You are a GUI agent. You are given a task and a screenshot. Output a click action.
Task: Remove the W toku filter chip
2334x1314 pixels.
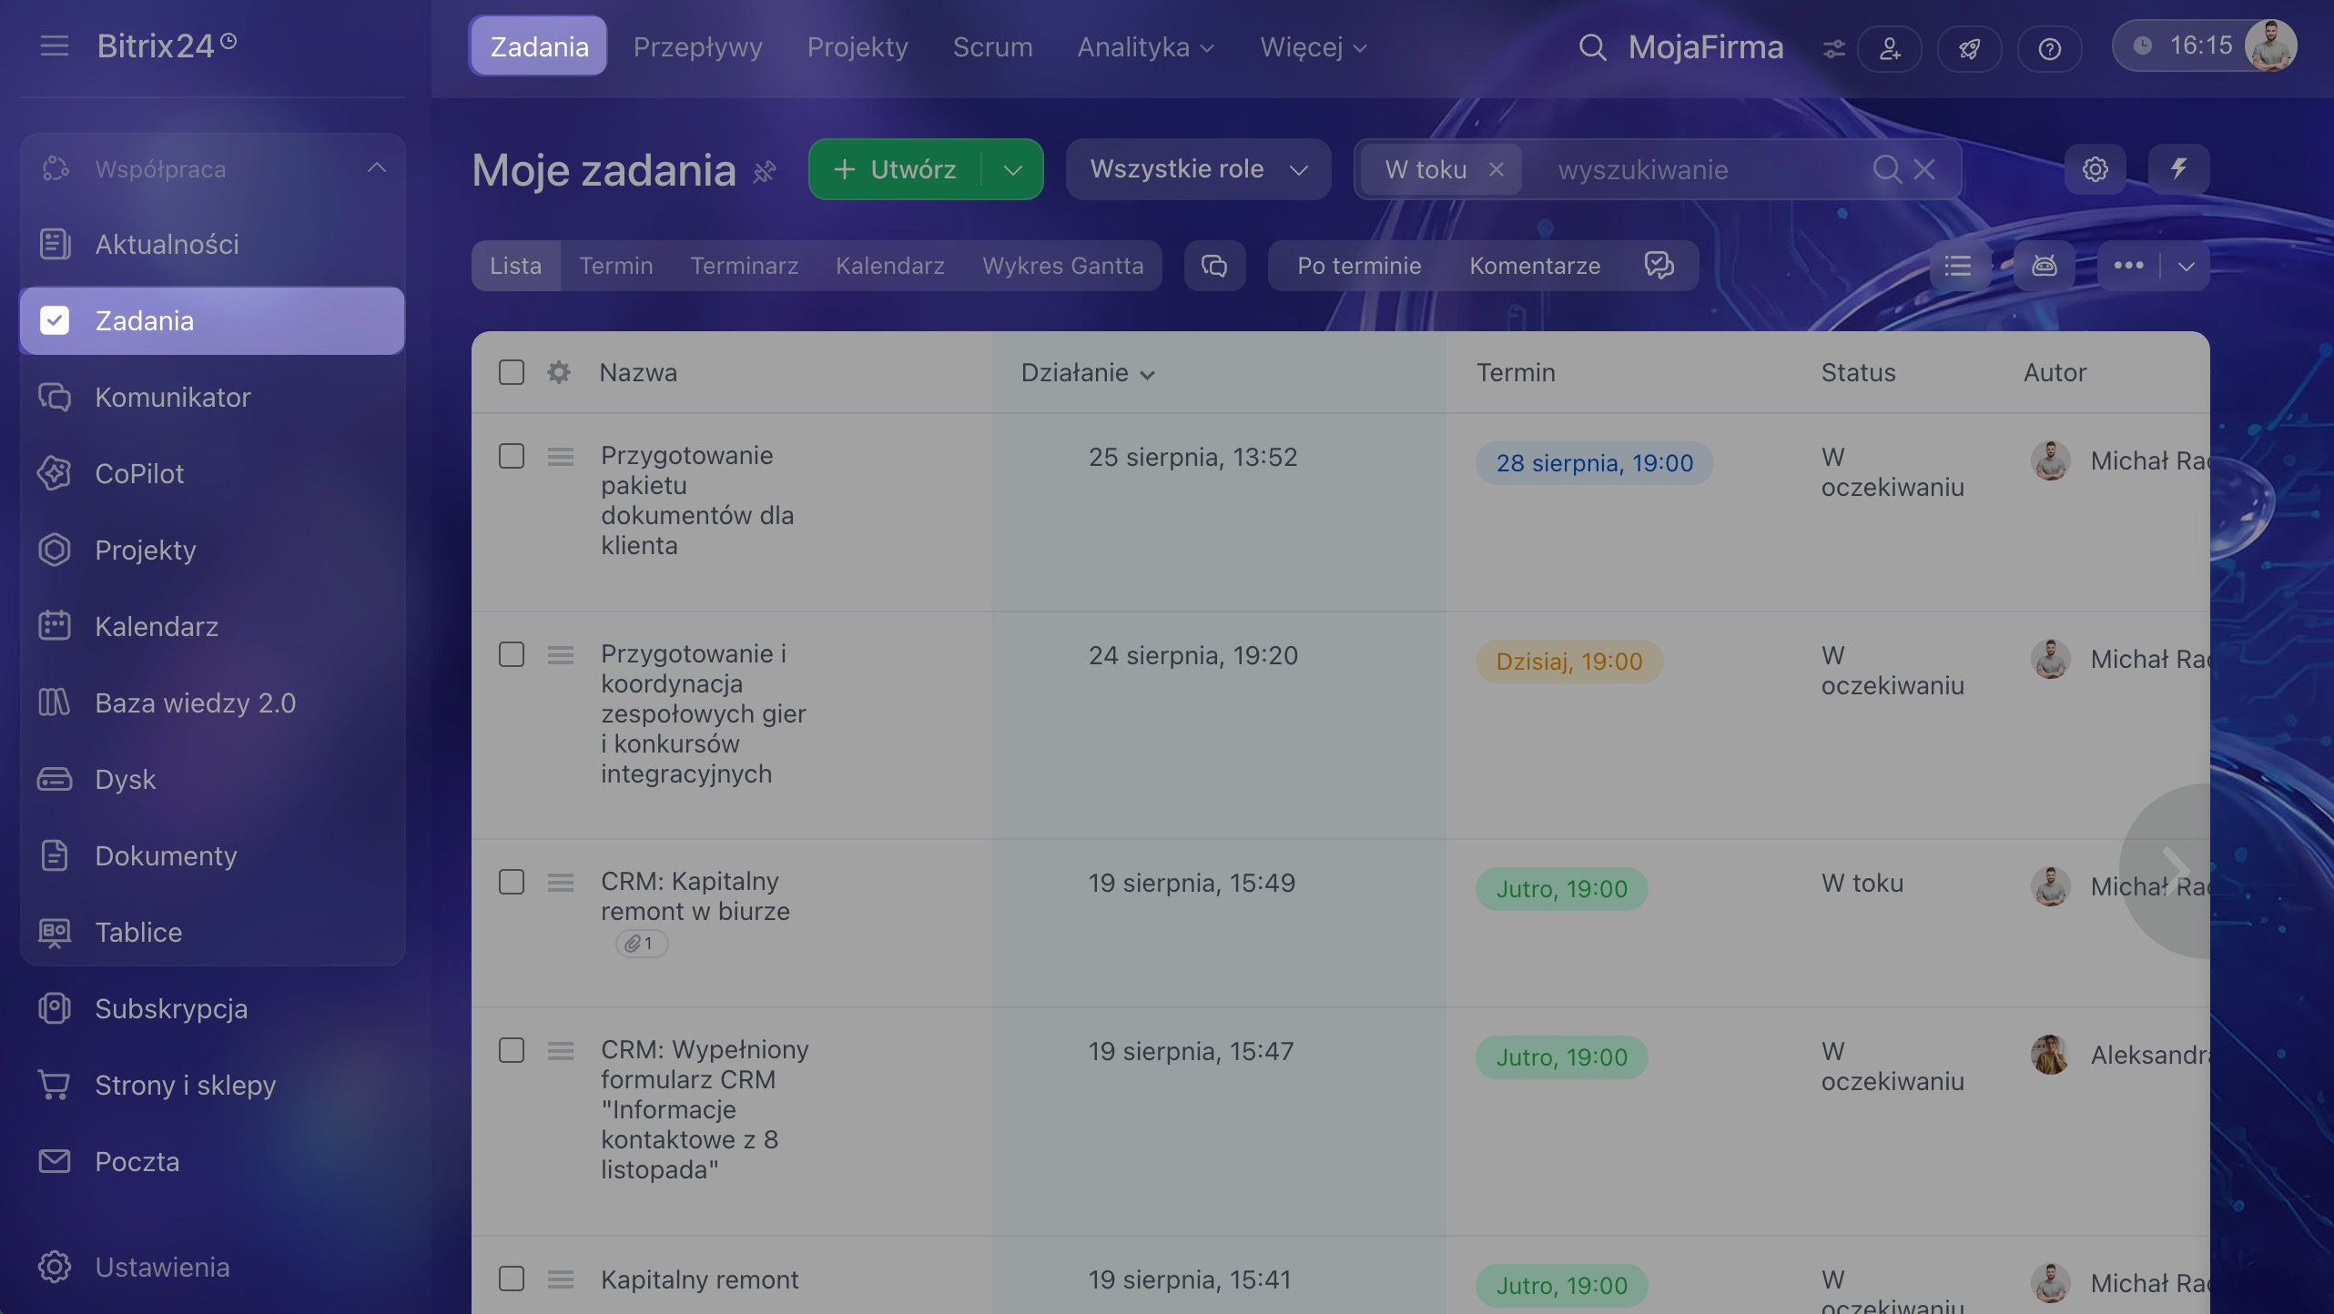tap(1496, 169)
